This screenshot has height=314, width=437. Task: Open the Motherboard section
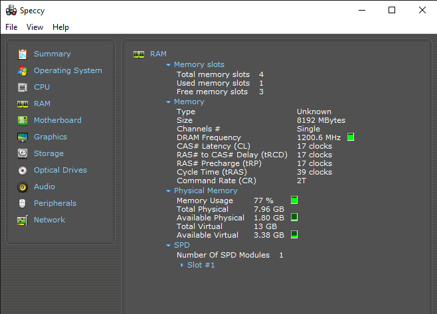pyautogui.click(x=58, y=120)
